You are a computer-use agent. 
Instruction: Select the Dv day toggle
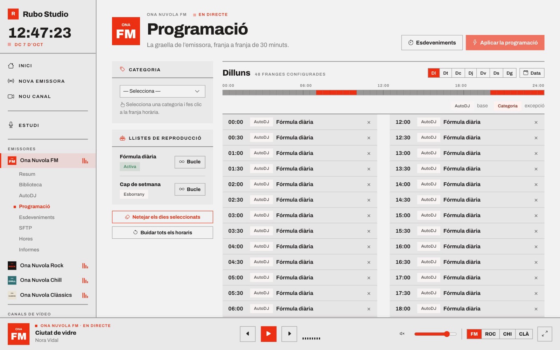483,73
